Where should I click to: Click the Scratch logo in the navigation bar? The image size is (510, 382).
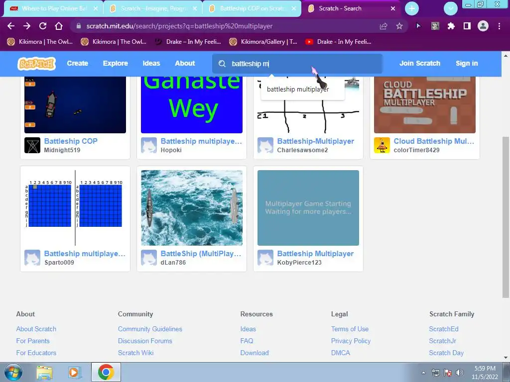[36, 64]
